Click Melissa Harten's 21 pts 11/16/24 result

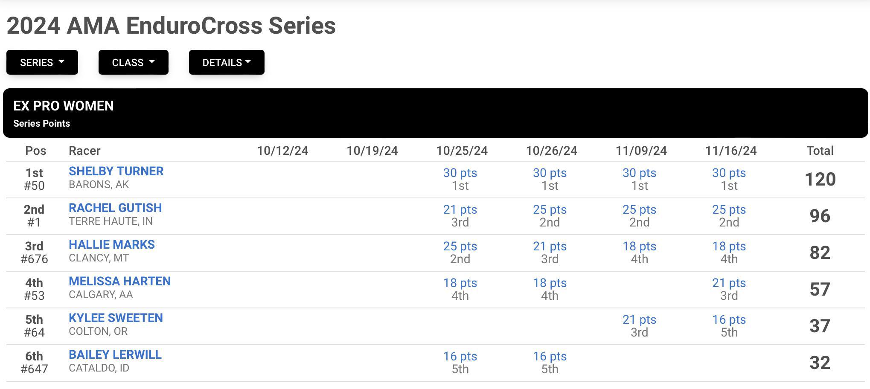(729, 283)
